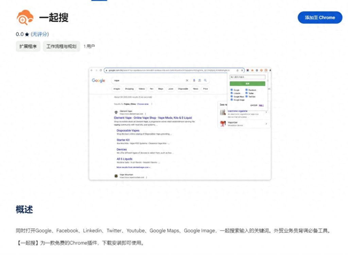Select the Shopping filter tab

129,89
